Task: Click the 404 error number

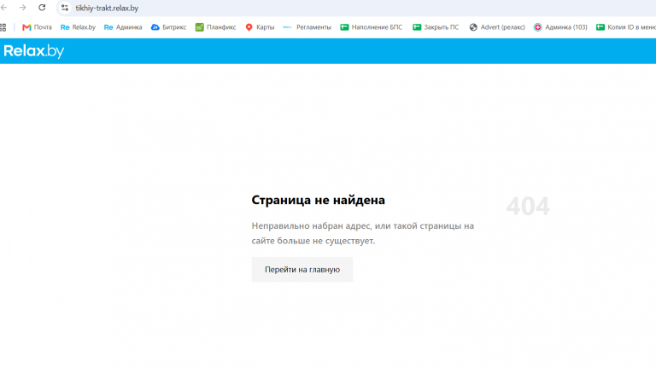Action: click(528, 206)
